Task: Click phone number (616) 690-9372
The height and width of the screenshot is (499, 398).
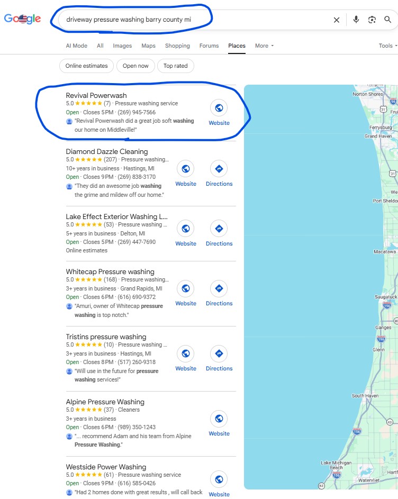Action: pyautogui.click(x=137, y=297)
